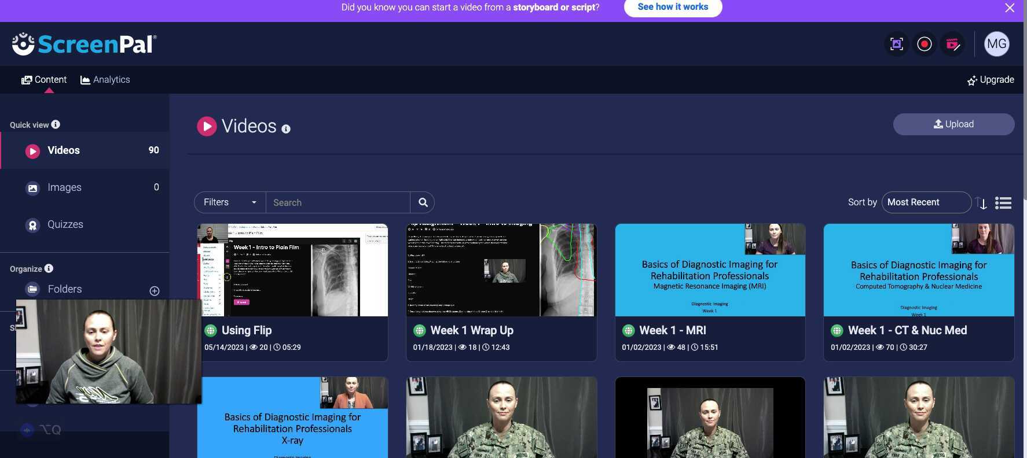Image resolution: width=1027 pixels, height=458 pixels.
Task: Click the Quizzes icon in sidebar
Action: click(x=33, y=225)
